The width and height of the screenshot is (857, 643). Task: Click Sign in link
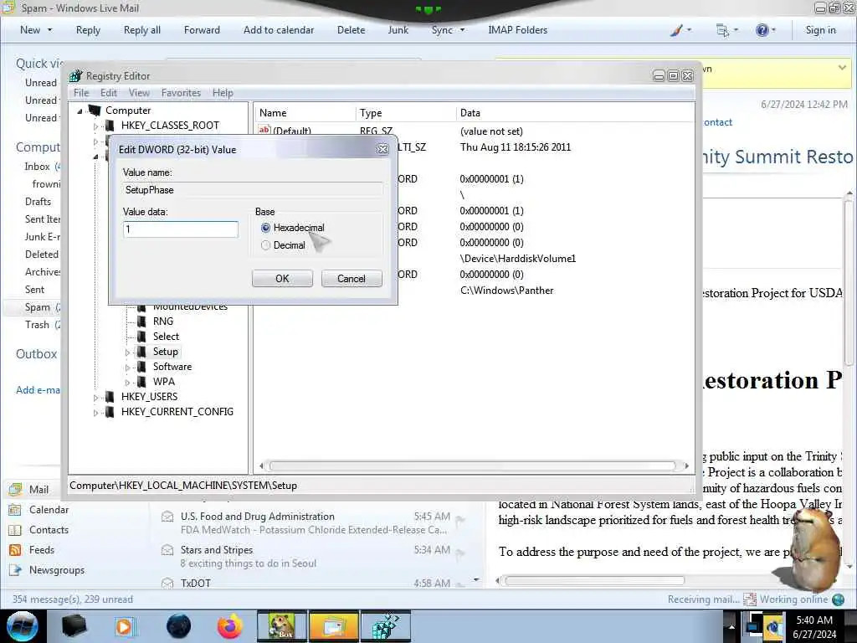(x=820, y=30)
